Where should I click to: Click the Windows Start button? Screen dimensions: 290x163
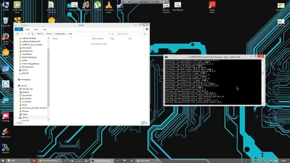point(3,161)
